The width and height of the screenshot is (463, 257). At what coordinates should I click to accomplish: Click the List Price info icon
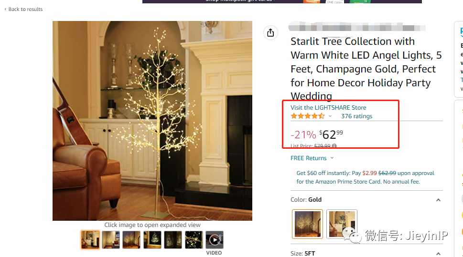(x=334, y=146)
